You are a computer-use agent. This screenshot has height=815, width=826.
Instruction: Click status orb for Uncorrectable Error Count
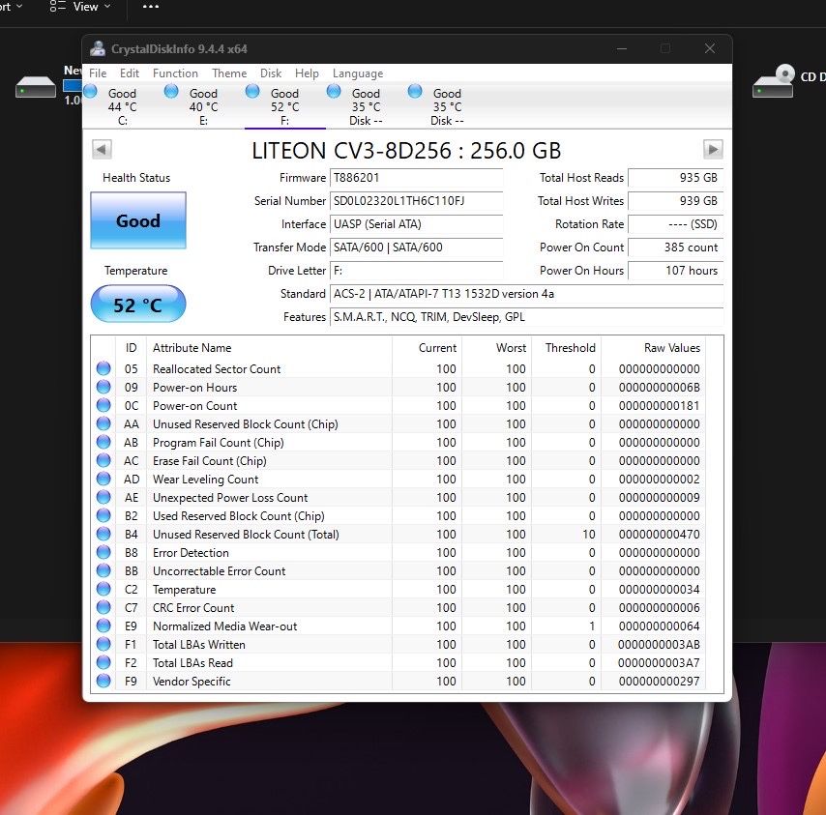[103, 570]
